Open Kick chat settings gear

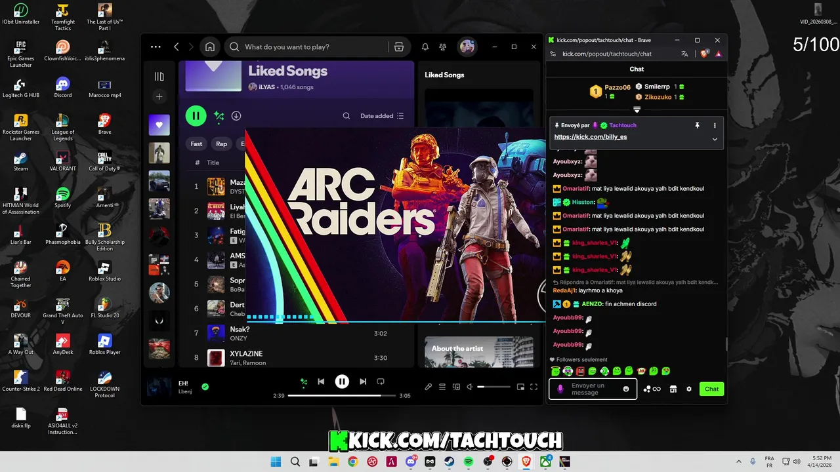point(689,389)
